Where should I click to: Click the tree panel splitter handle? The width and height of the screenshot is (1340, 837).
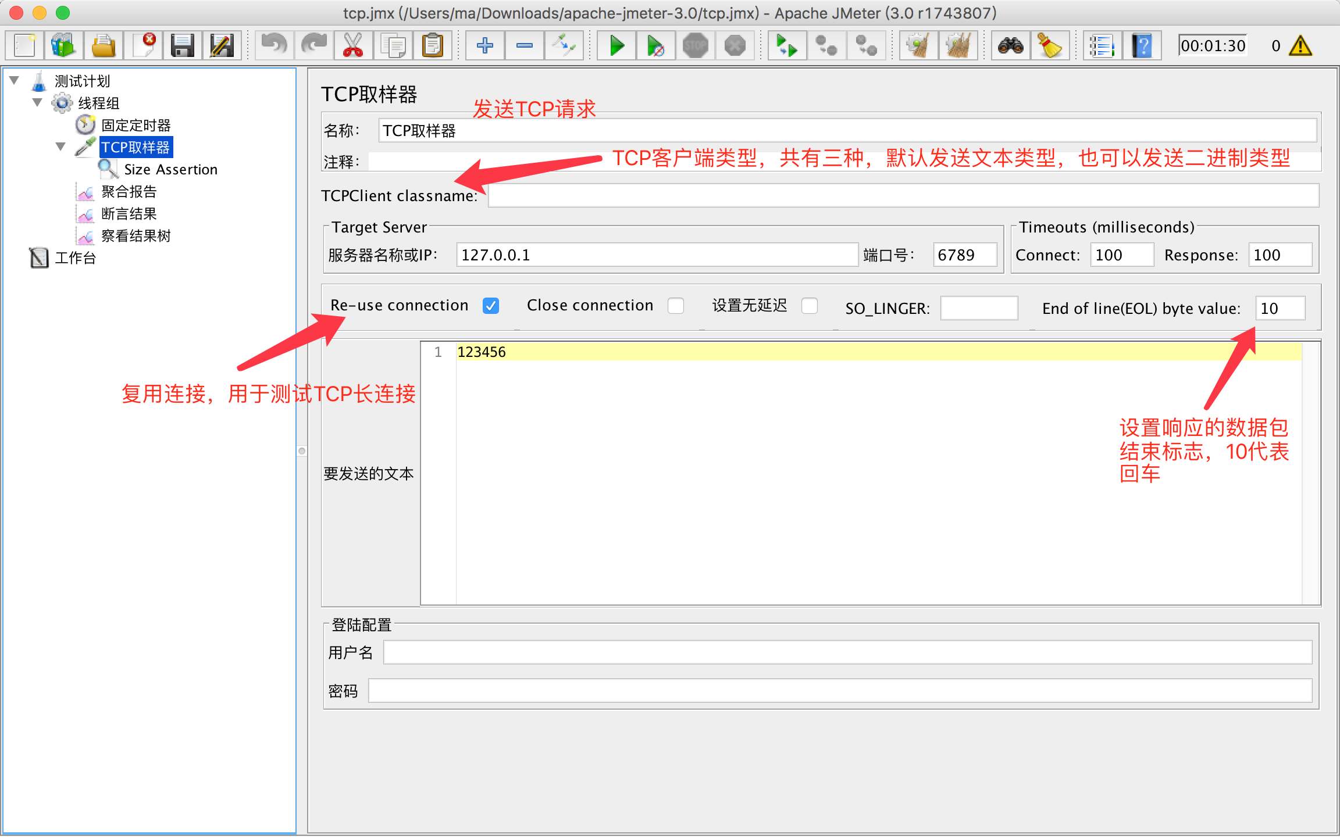302,451
